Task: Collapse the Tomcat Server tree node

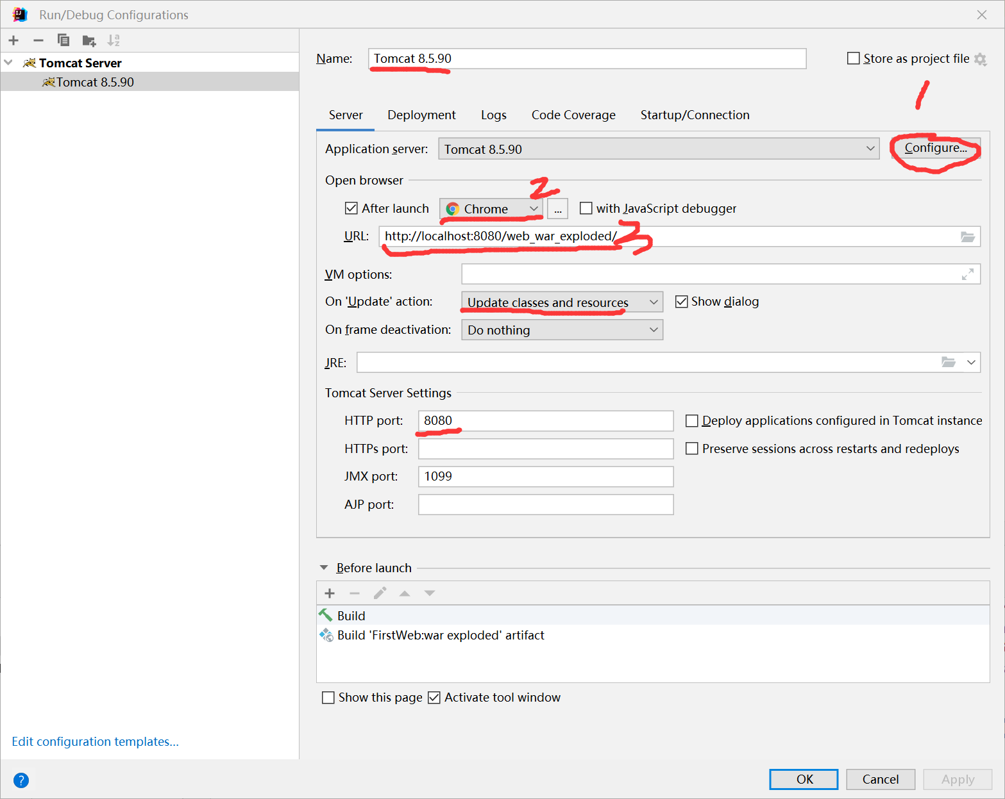Action: [8, 63]
